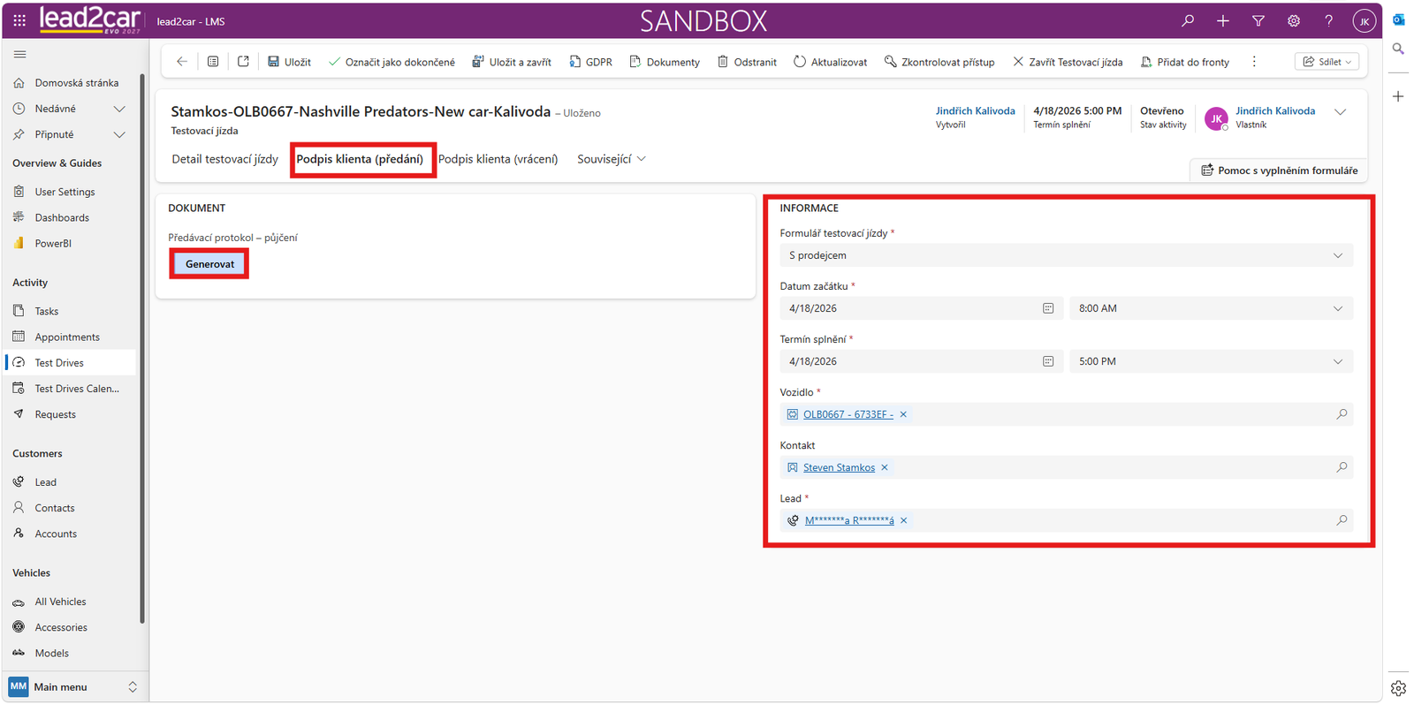Screen dimensions: 1414x704
Task: Click the help question mark icon
Action: (x=1329, y=20)
